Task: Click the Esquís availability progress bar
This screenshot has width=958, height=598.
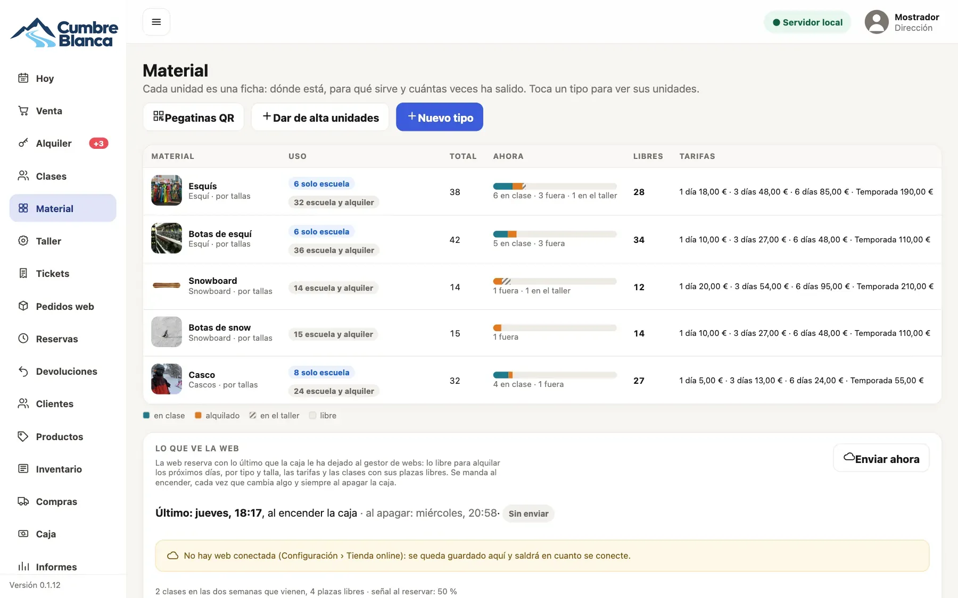Action: (x=555, y=186)
